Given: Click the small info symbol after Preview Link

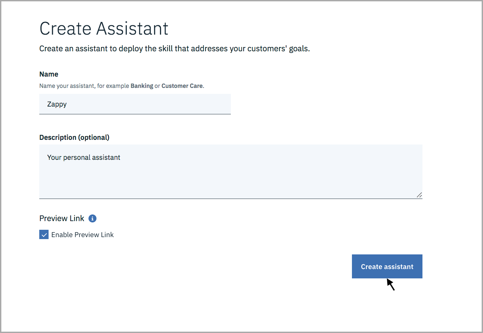Looking at the screenshot, I should 92,218.
